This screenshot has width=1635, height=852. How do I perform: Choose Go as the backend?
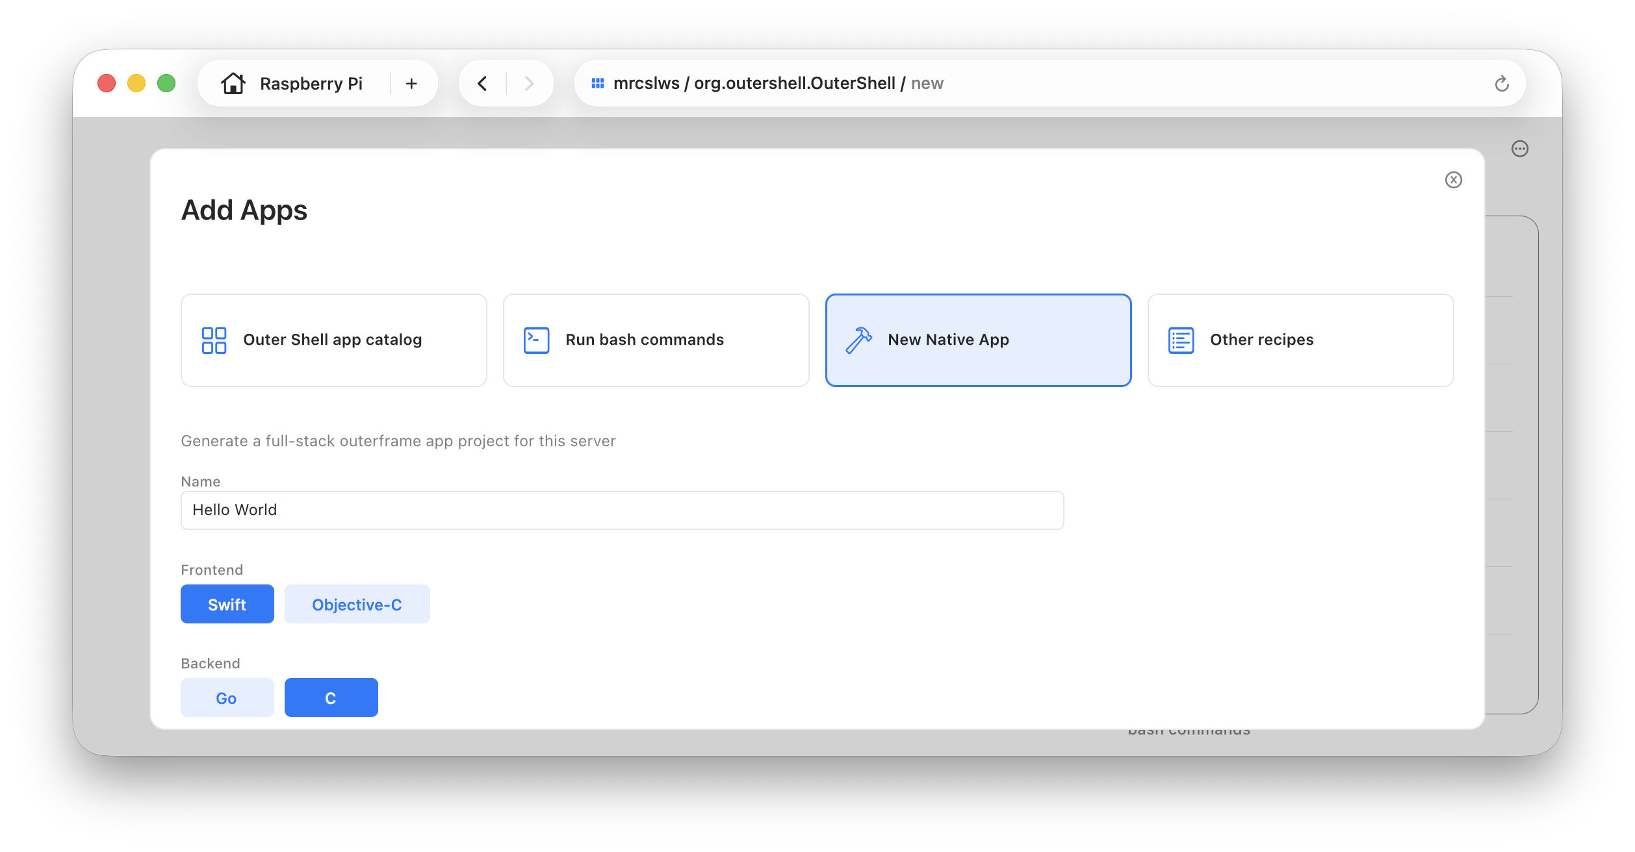pyautogui.click(x=227, y=697)
